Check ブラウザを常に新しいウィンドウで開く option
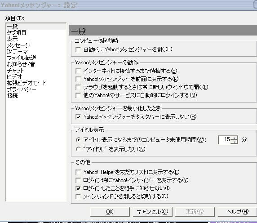 pyautogui.click(x=78, y=87)
